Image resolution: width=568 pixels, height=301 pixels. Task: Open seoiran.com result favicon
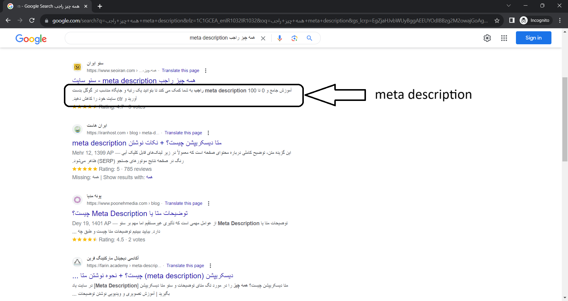78,67
